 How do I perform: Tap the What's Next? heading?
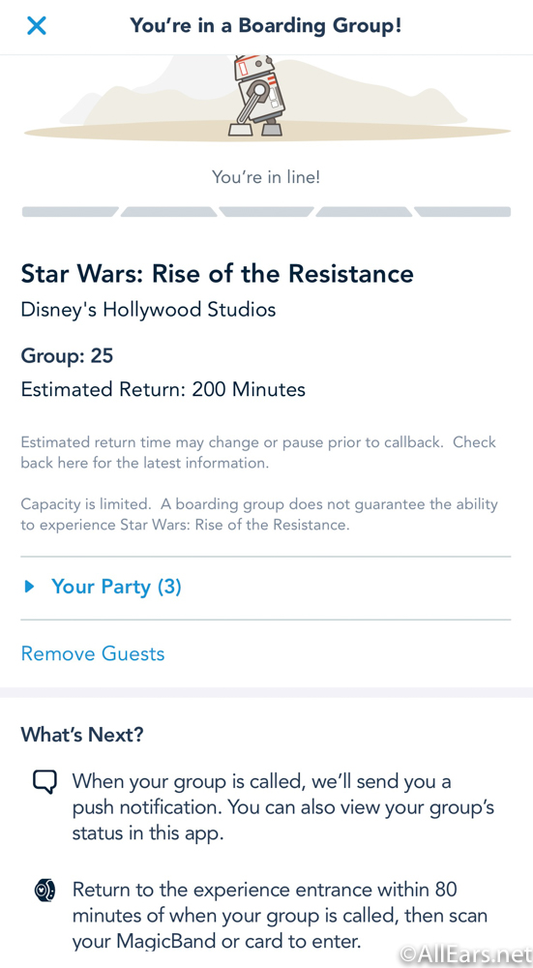(x=82, y=736)
